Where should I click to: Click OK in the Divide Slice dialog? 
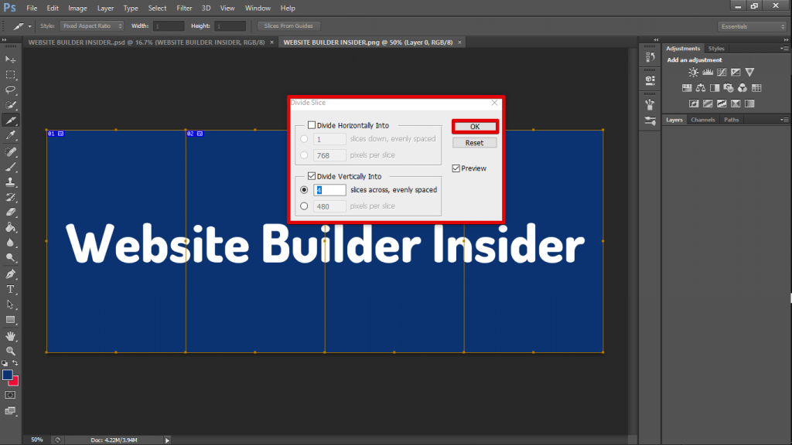click(x=474, y=126)
